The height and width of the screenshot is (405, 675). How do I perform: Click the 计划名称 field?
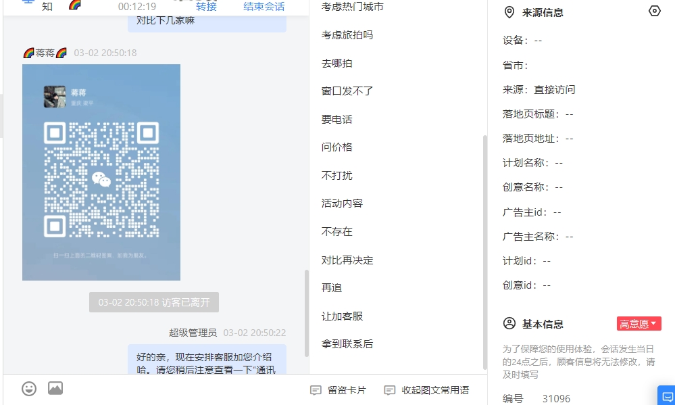pos(533,163)
